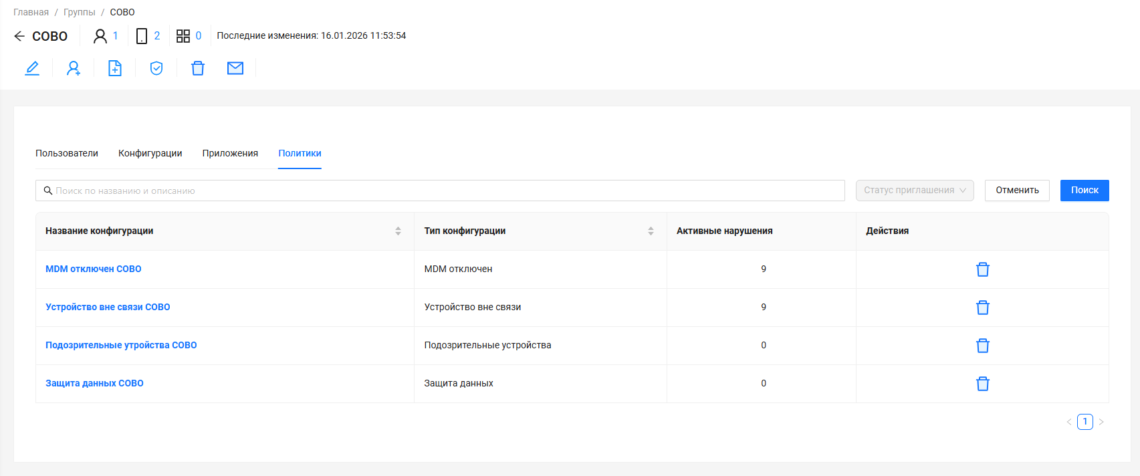Image resolution: width=1140 pixels, height=476 pixels.
Task: Delete the 'MDM отключен СОВО' policy row
Action: [982, 269]
